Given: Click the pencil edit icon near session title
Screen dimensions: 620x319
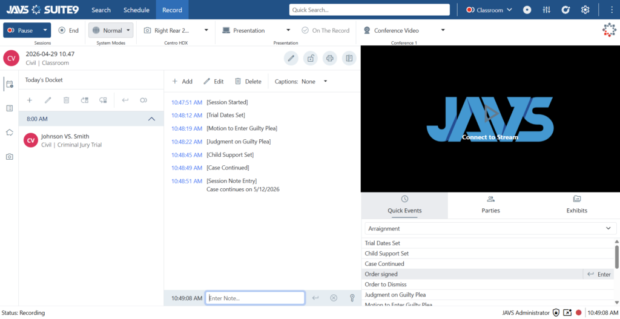Looking at the screenshot, I should pos(291,59).
